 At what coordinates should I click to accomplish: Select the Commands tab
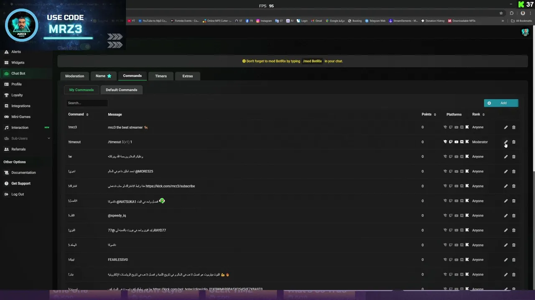pos(132,76)
